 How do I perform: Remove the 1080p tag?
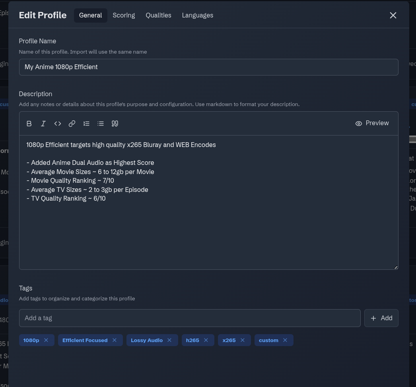click(x=46, y=340)
